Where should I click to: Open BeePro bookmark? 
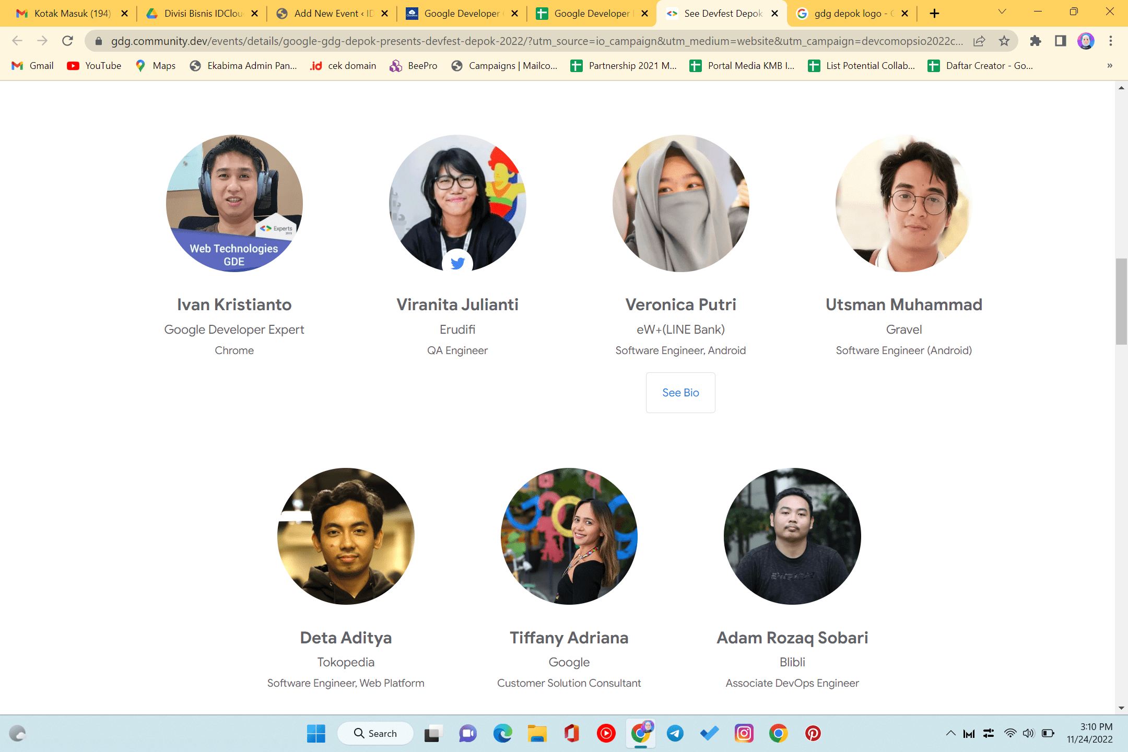[x=414, y=65]
